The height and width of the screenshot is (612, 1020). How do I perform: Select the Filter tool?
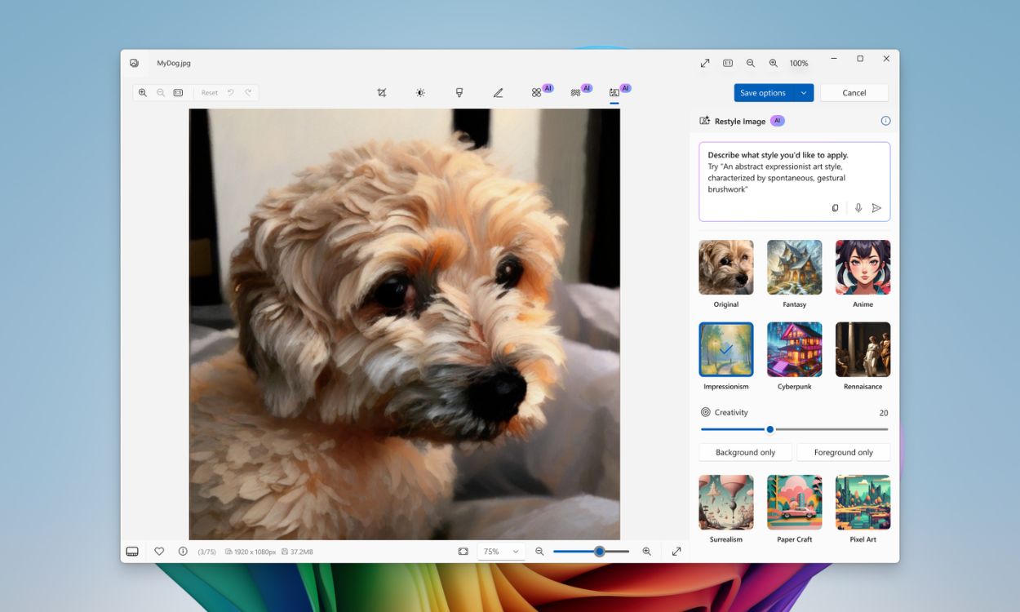[459, 92]
